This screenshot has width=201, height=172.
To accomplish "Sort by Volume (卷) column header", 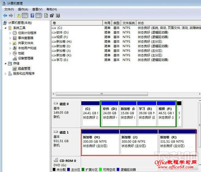I will [77, 23].
